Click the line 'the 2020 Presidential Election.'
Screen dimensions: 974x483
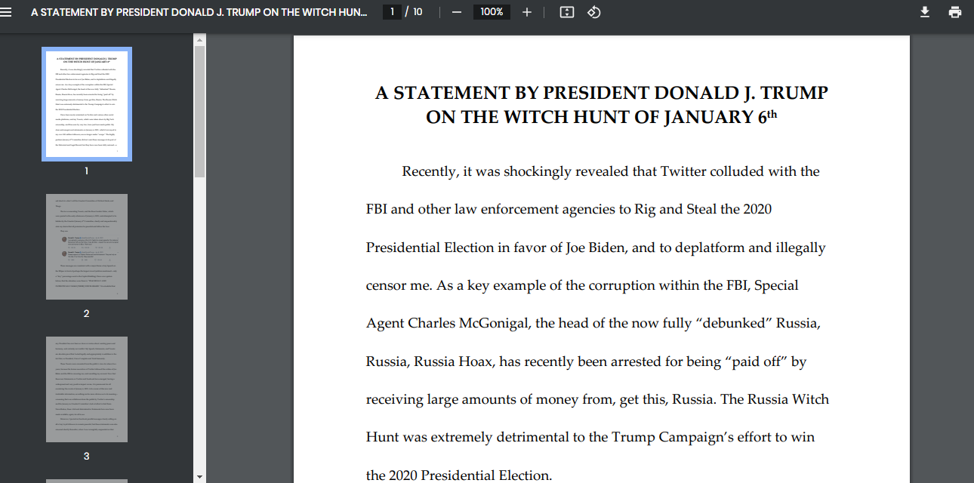pos(459,475)
